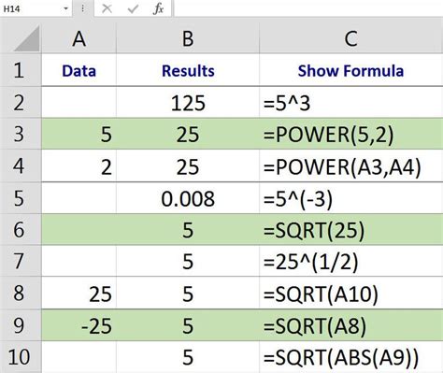This screenshot has width=443, height=373.
Task: Select column A header
Action: [79, 38]
